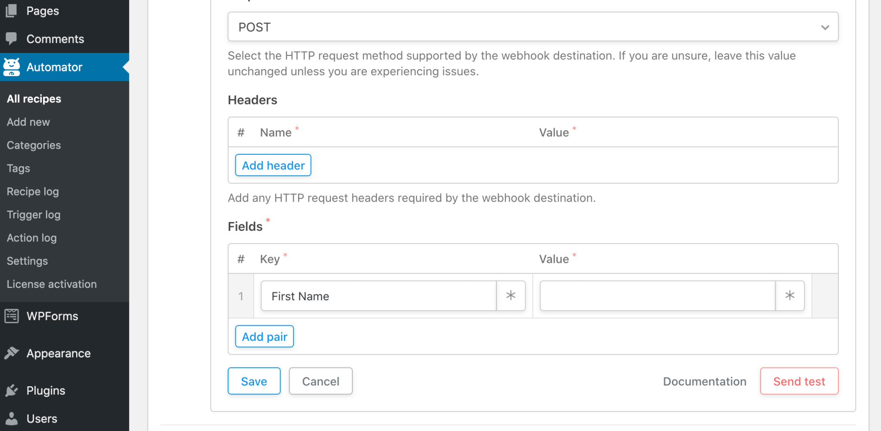
Task: Go to Automator Settings submenu
Action: (x=27, y=261)
